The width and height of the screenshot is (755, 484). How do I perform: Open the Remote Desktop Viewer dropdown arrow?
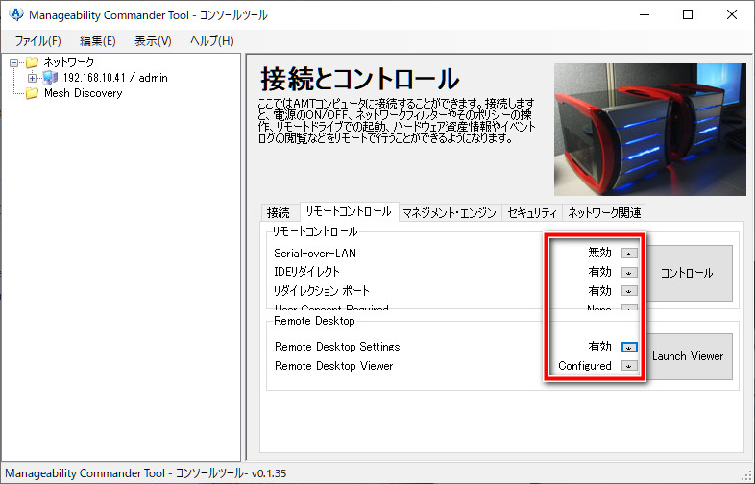coord(629,366)
